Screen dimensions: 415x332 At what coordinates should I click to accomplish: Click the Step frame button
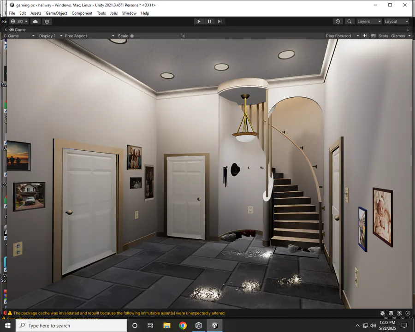tap(219, 22)
